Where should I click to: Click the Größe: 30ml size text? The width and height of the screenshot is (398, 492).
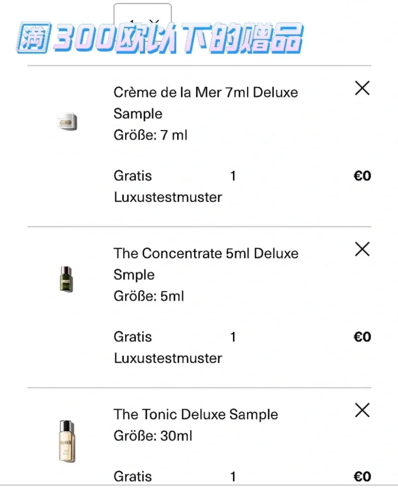pyautogui.click(x=153, y=436)
